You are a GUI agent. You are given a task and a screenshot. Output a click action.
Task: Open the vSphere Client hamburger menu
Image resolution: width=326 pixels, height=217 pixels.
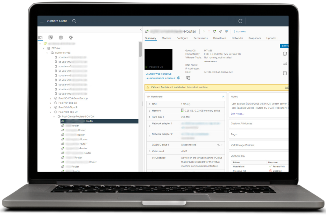(x=42, y=21)
